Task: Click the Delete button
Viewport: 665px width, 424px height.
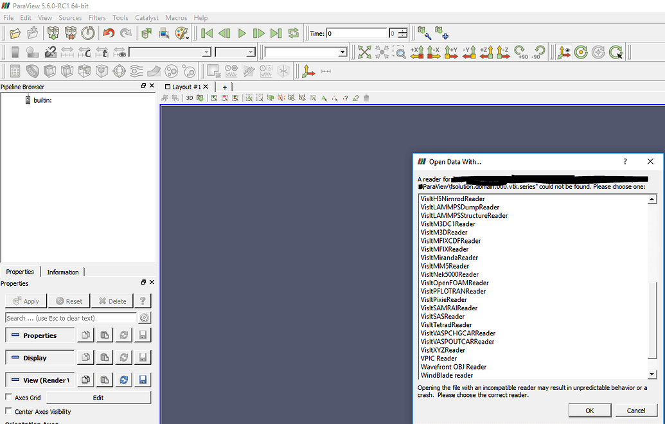Action: point(112,301)
